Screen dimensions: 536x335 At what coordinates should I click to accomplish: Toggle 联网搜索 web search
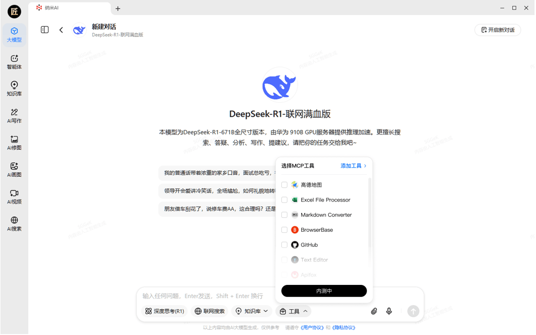[209, 311]
